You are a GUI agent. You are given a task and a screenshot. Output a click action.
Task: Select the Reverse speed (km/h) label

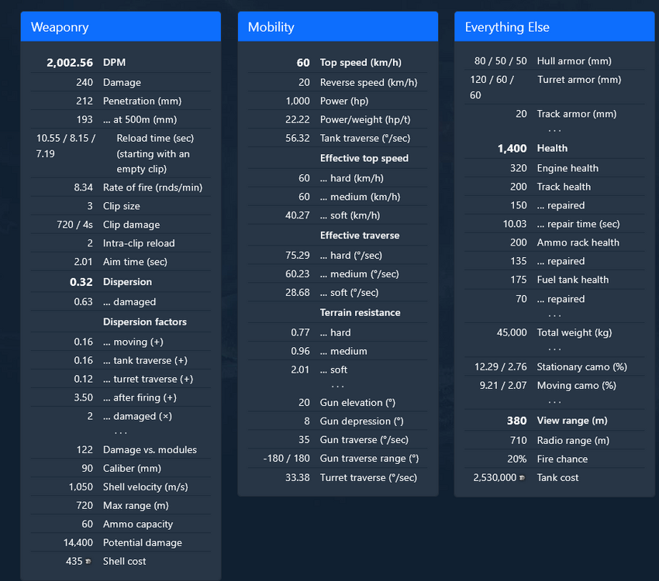coord(368,83)
